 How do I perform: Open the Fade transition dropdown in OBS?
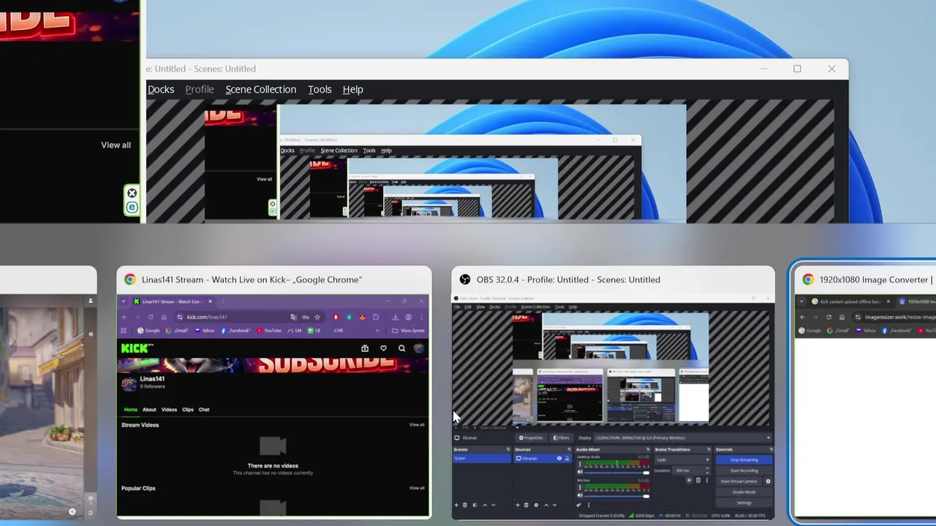[x=682, y=460]
